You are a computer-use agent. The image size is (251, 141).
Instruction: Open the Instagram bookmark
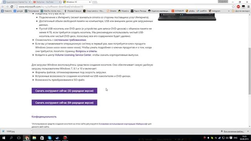[215, 11]
